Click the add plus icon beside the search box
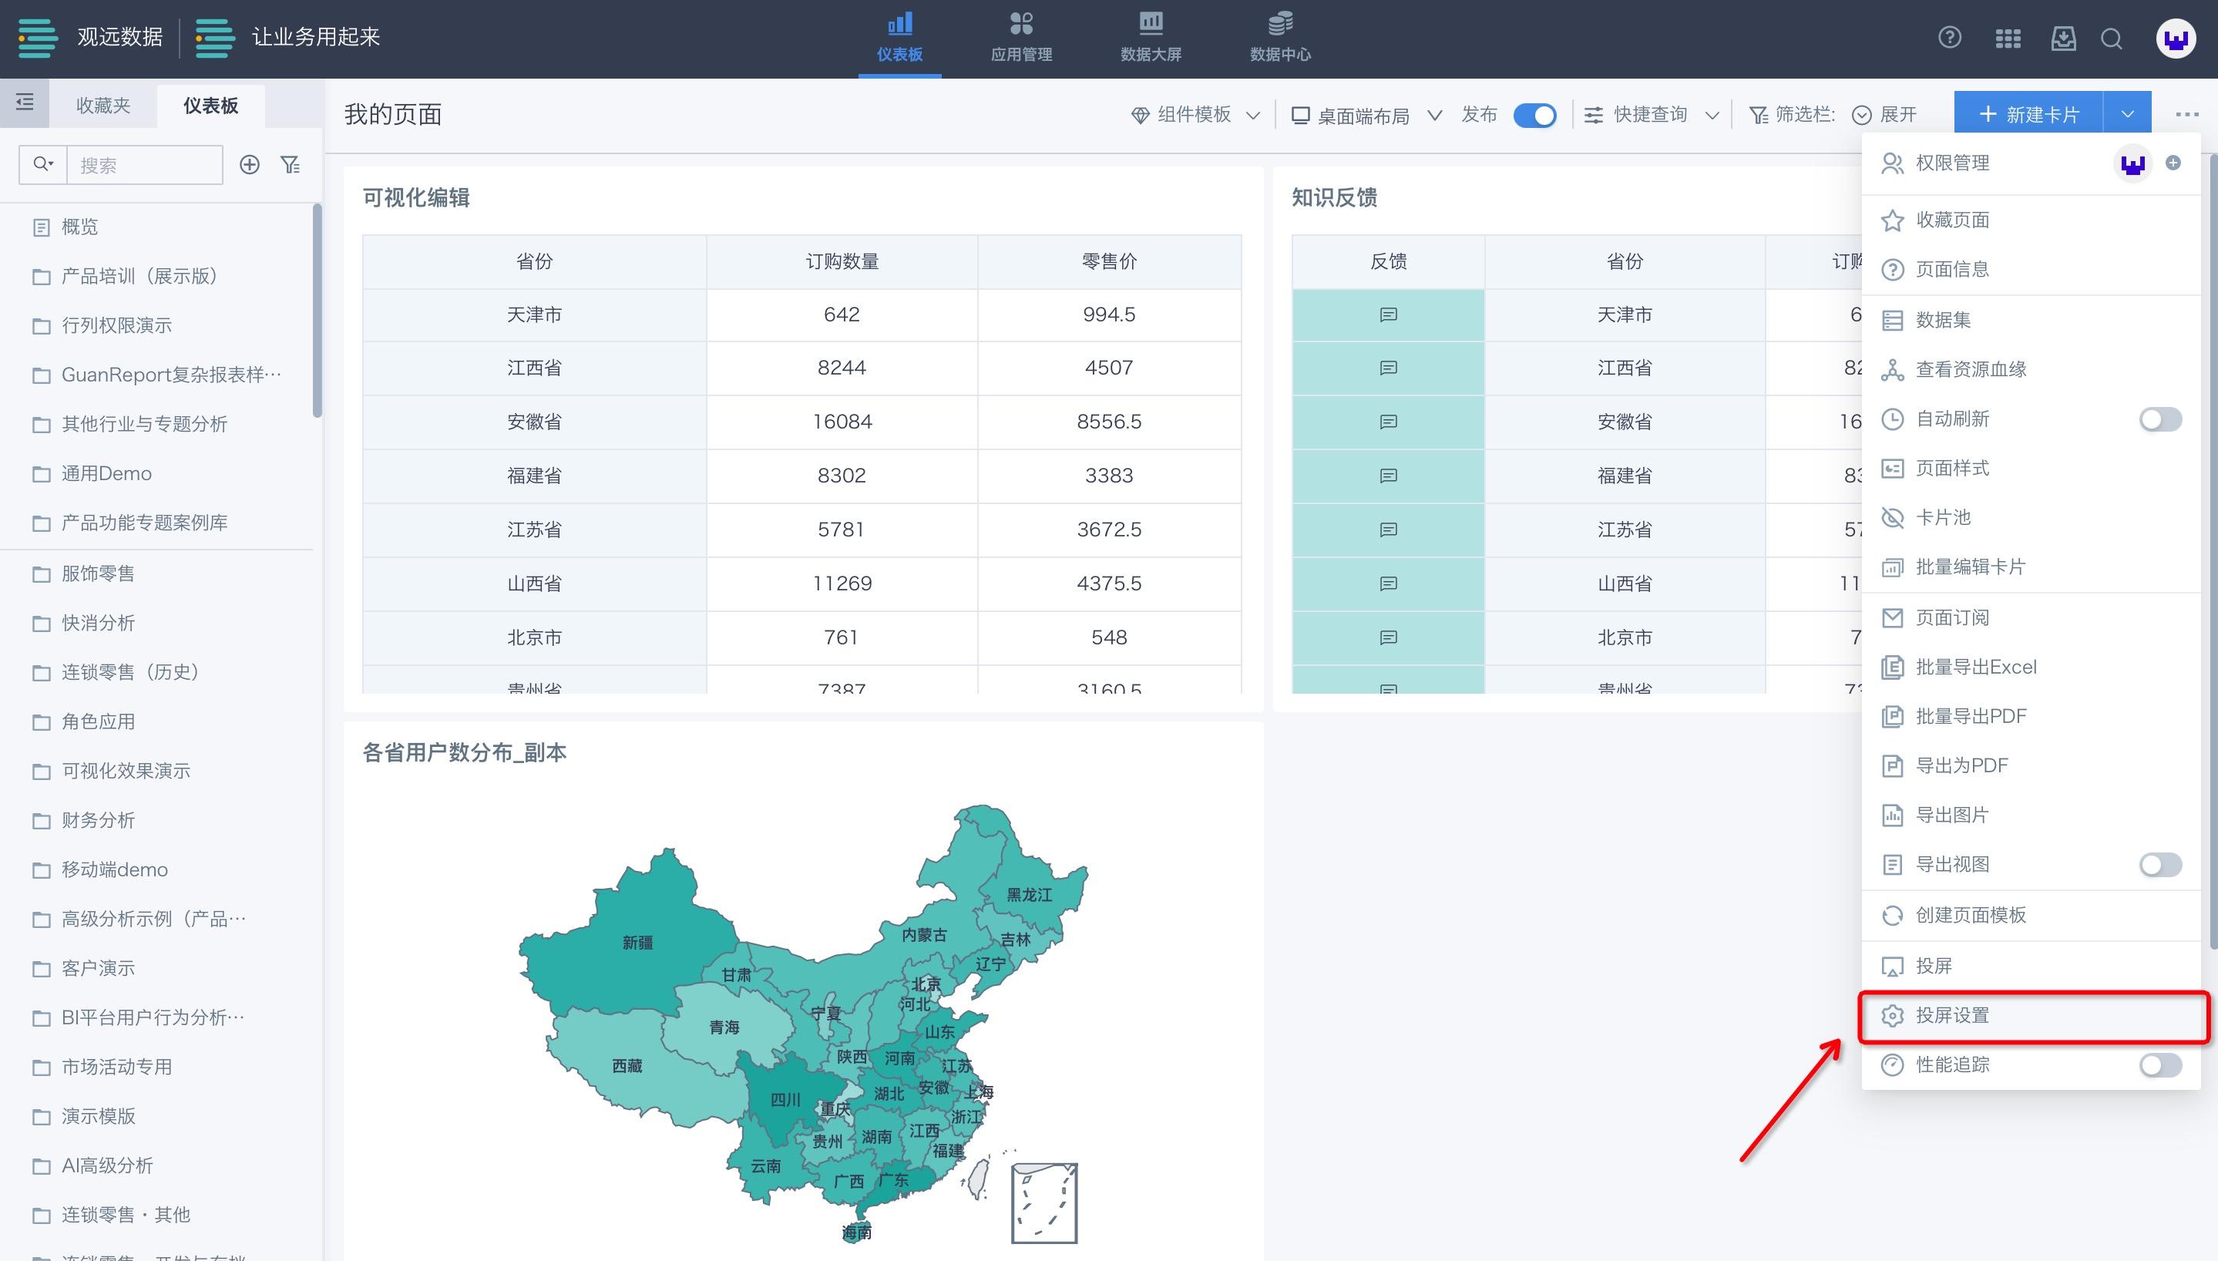 click(250, 164)
